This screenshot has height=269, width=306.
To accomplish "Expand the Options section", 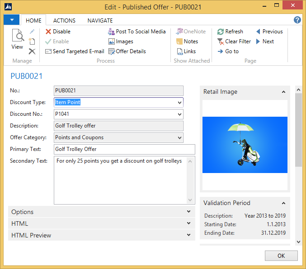I will [102, 212].
